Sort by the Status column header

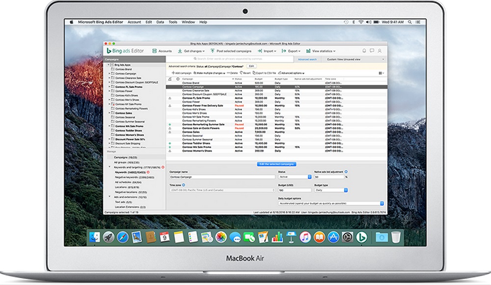[238, 79]
